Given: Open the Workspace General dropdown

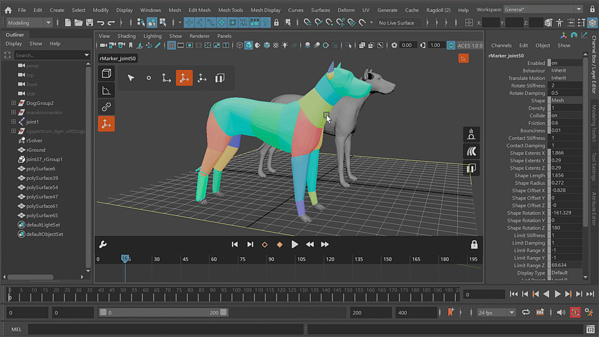Looking at the screenshot, I should click(x=543, y=9).
